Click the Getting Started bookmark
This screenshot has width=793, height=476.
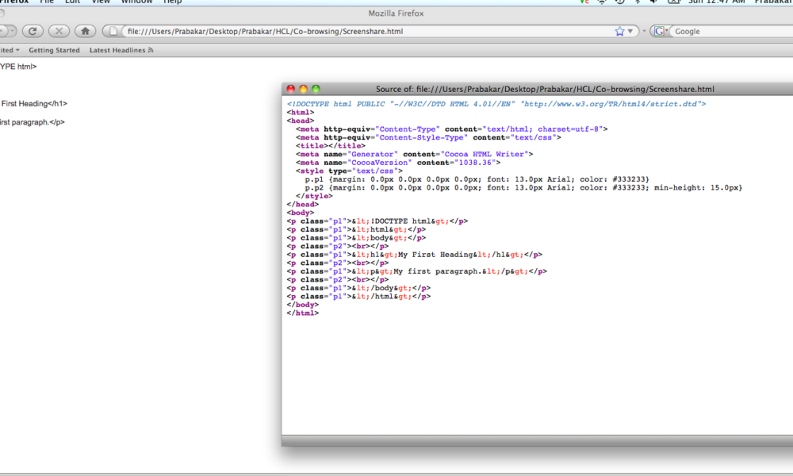(54, 49)
